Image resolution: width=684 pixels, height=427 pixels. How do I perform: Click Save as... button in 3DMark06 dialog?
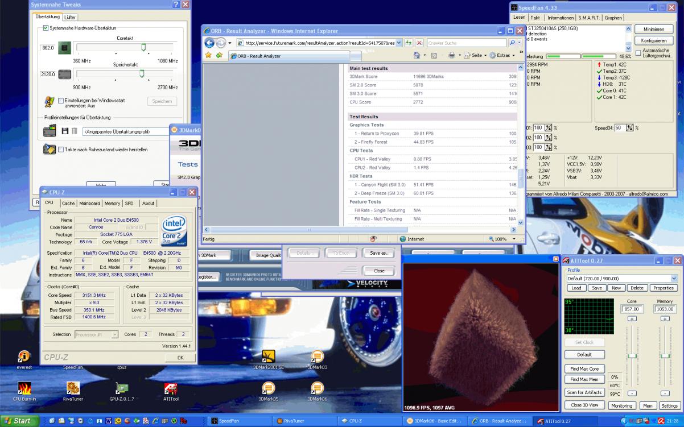click(x=379, y=253)
